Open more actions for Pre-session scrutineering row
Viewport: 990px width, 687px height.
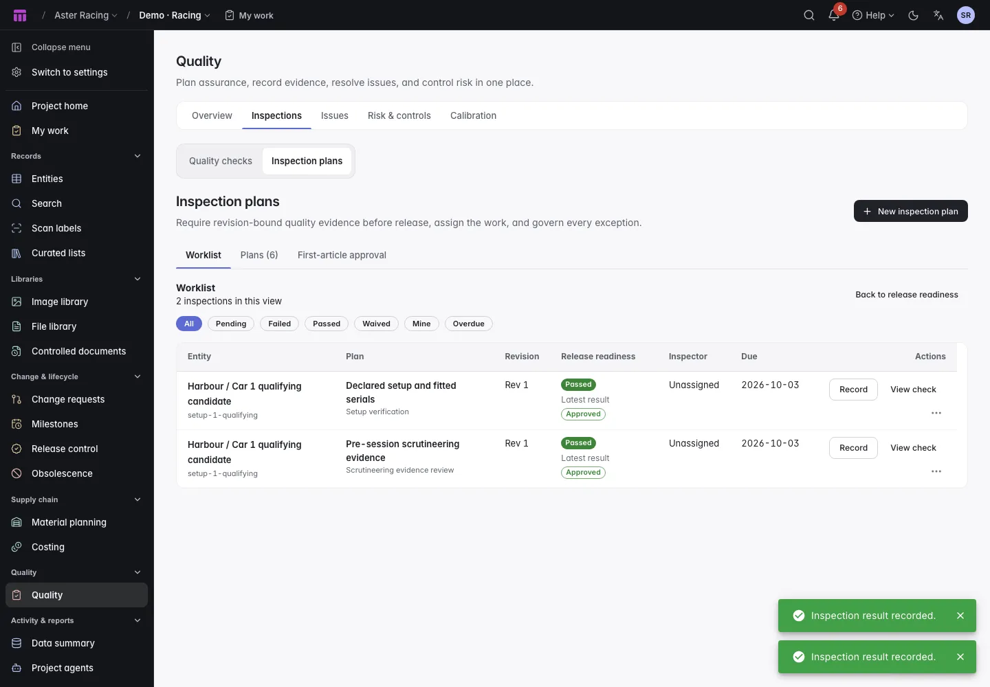tap(936, 471)
